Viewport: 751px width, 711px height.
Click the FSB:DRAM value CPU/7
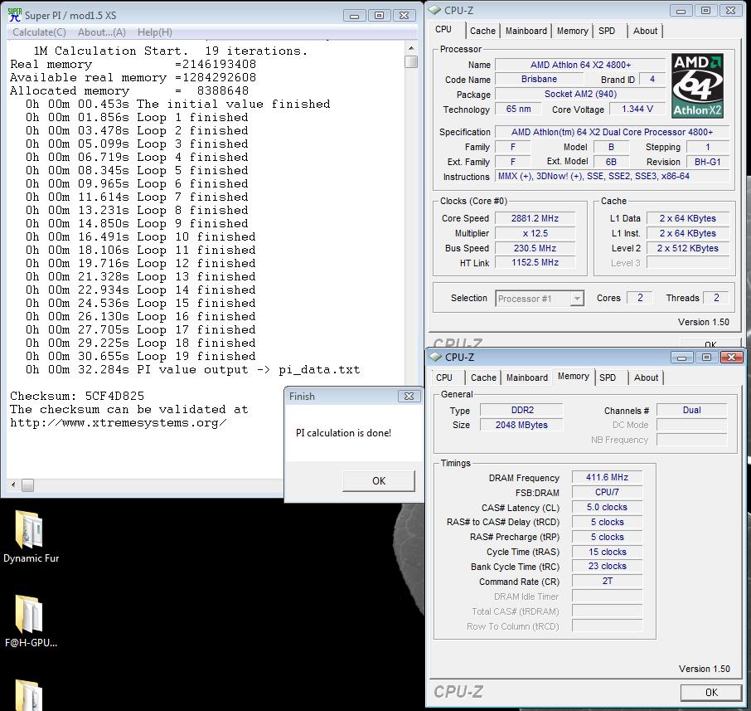point(607,492)
